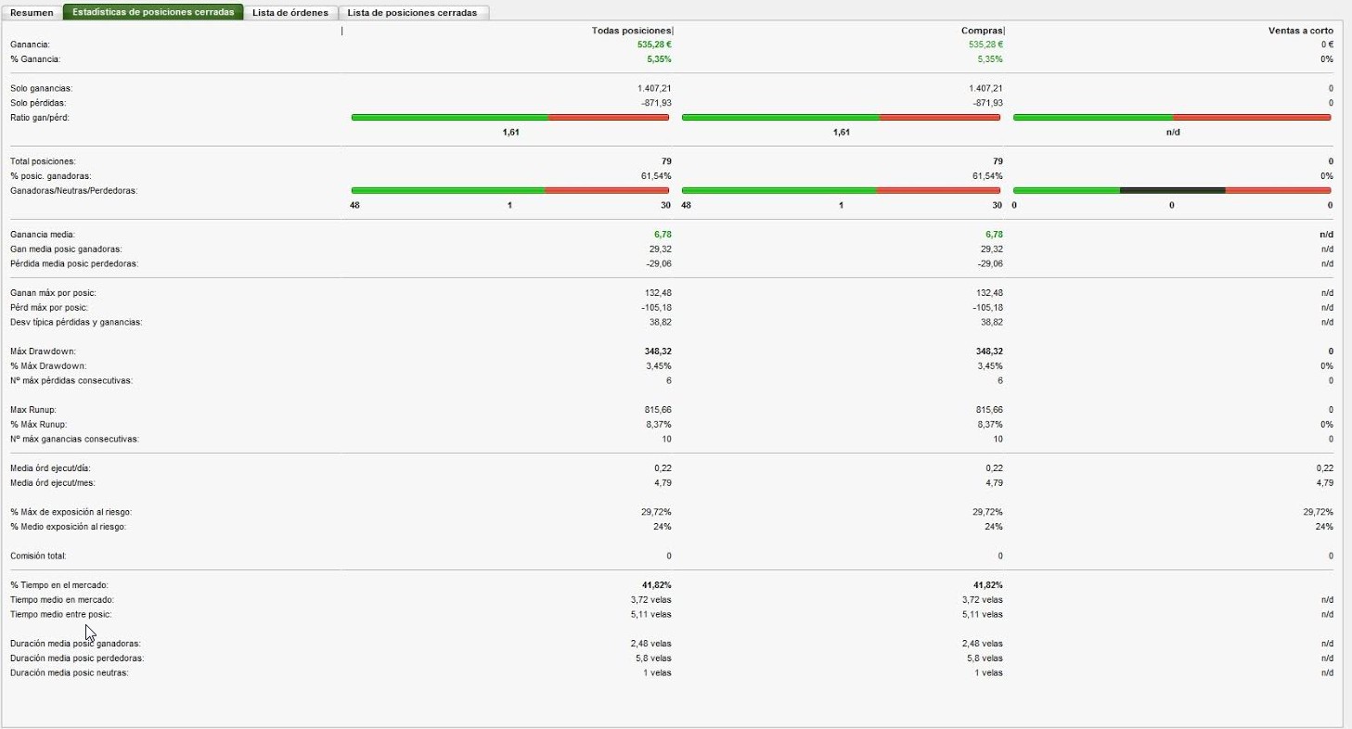
Task: Select the 'Máx Drawdown:' label
Action: (43, 352)
